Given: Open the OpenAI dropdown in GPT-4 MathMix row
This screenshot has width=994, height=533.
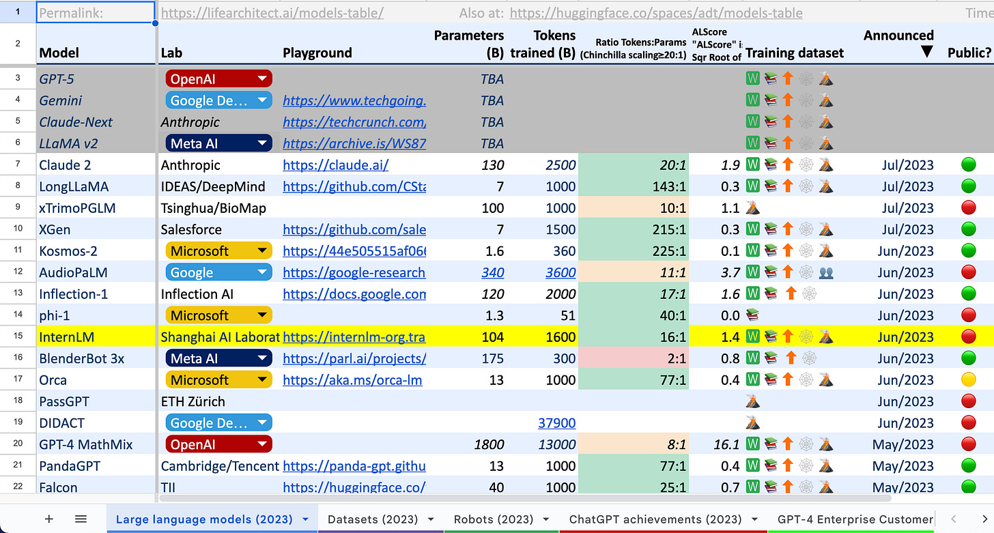Looking at the screenshot, I should click(x=261, y=444).
